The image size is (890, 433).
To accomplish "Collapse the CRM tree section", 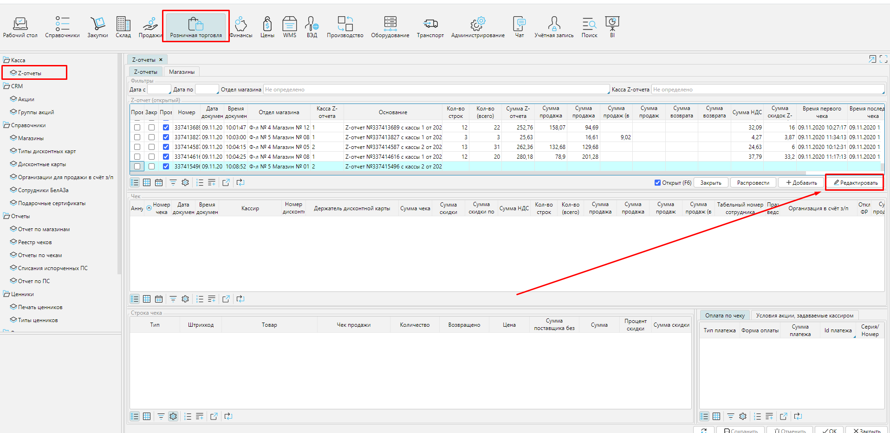I will coord(6,86).
